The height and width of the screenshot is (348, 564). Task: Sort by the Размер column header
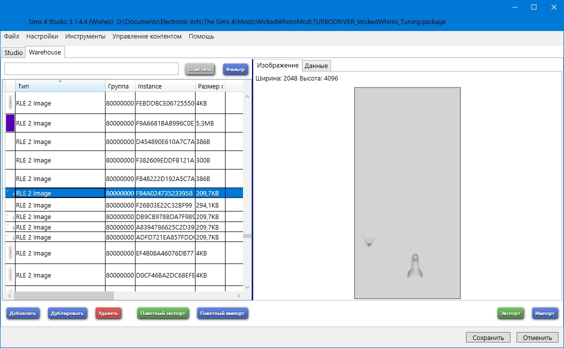(x=210, y=86)
